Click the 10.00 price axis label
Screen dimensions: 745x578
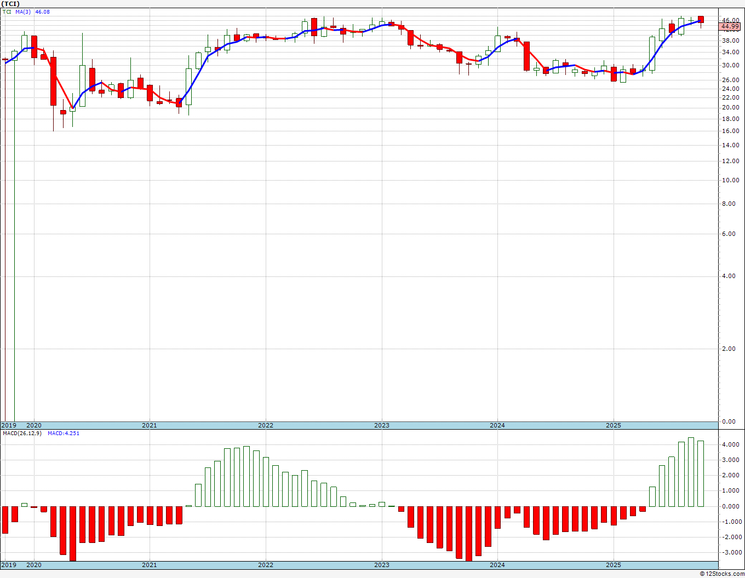pyautogui.click(x=730, y=181)
